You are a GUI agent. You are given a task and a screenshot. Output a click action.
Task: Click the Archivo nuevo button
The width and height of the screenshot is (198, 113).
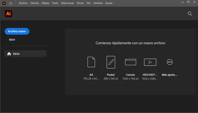click(x=17, y=31)
